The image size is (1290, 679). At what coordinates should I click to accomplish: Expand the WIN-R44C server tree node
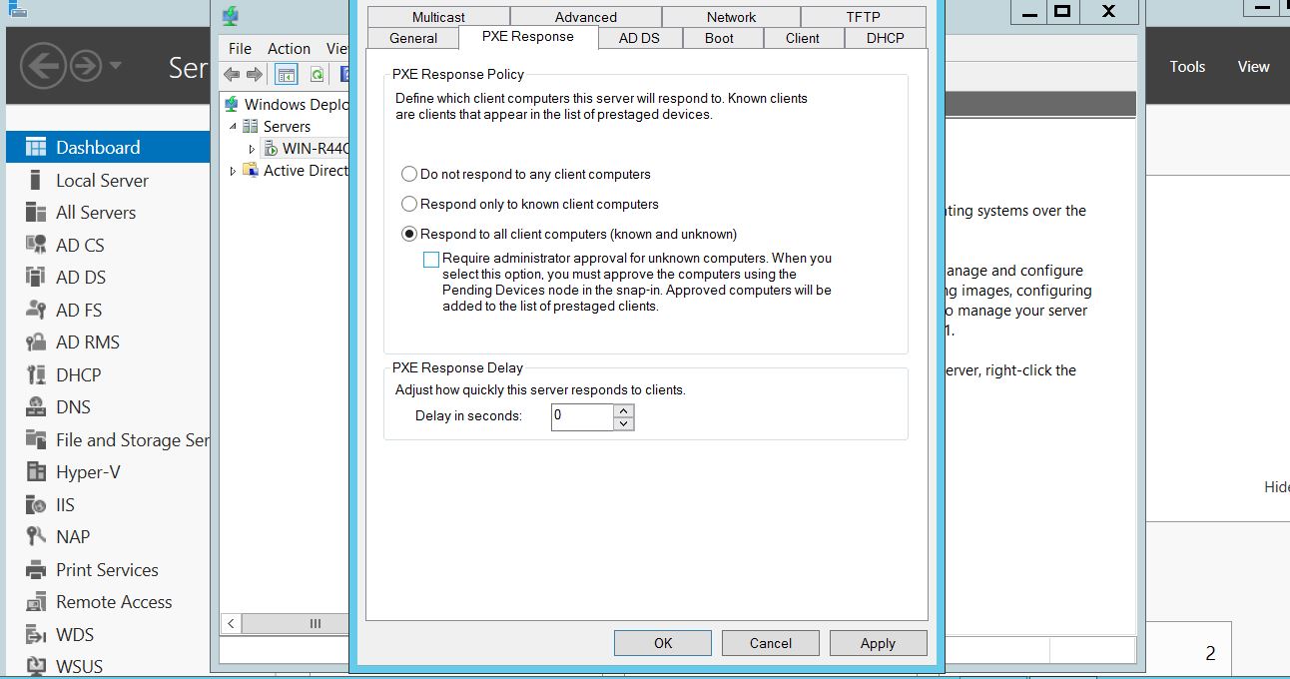point(252,149)
